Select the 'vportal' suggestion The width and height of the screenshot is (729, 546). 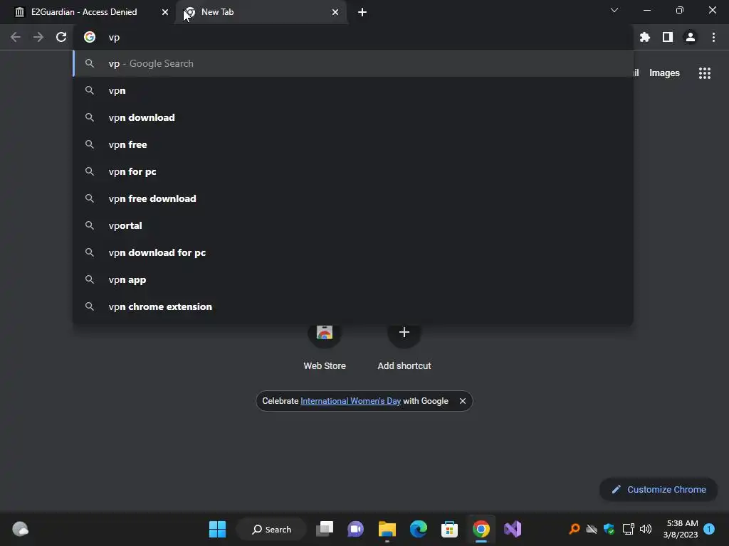353,225
